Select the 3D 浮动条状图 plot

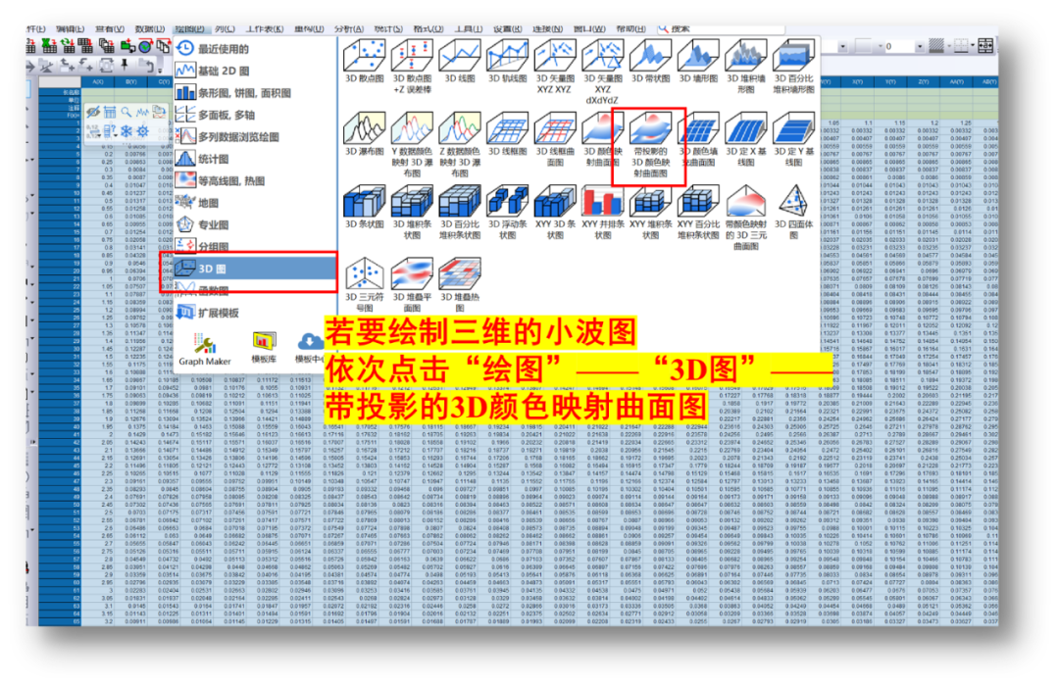pos(507,212)
